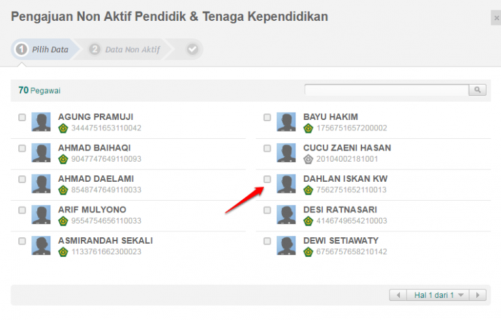Click the magnifier search button
The width and height of the screenshot is (501, 320).
point(478,90)
